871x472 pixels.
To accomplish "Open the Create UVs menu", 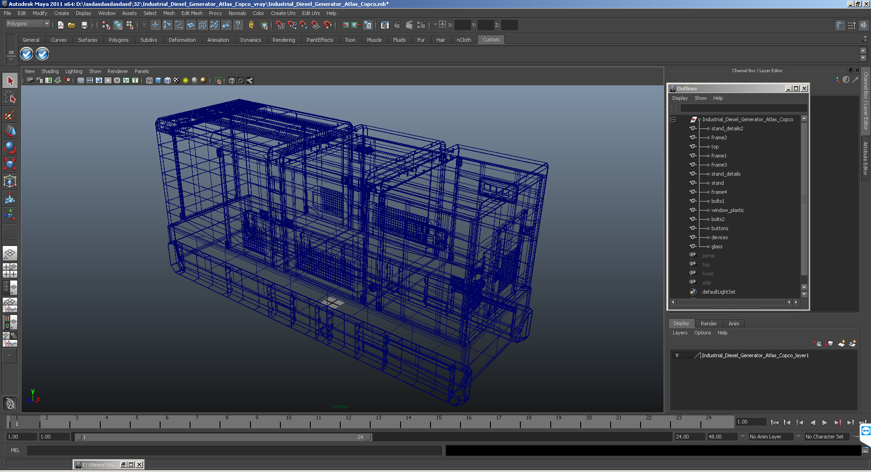I will (x=283, y=13).
